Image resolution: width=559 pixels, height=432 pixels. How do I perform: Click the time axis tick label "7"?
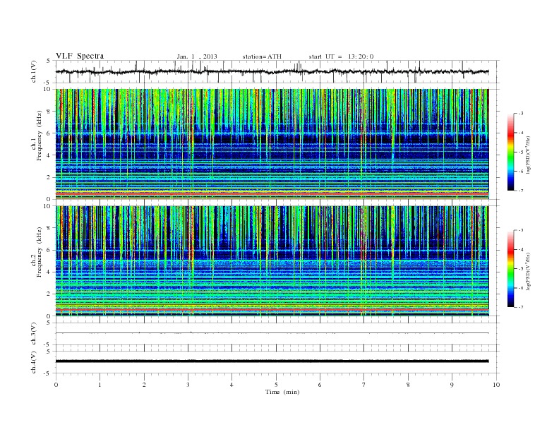click(x=364, y=385)
